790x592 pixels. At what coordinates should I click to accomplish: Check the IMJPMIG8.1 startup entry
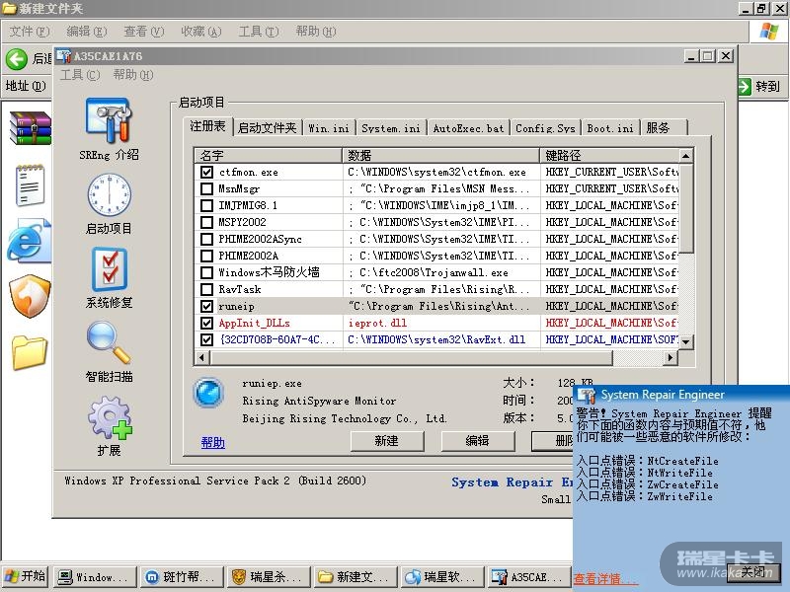tap(206, 205)
